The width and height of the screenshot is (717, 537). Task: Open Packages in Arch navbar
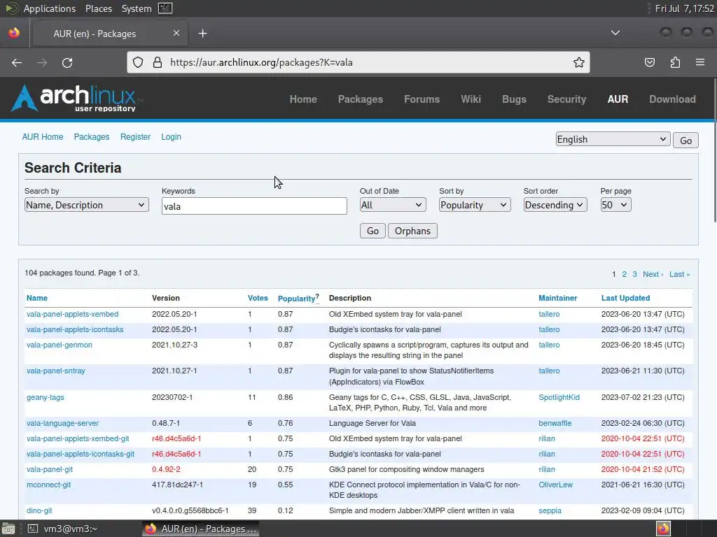pyautogui.click(x=361, y=99)
